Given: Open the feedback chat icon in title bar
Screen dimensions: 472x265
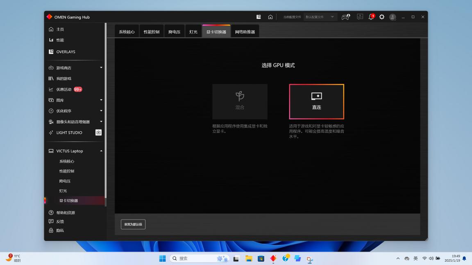Looking at the screenshot, I should click(360, 17).
